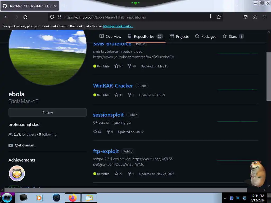The image size is (271, 203).
Task: Click the WinRAR-Cracker fork count 5
Action: [x=131, y=95]
